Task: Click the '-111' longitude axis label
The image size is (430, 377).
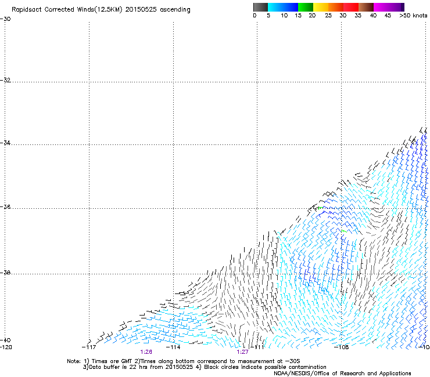Action: point(257,347)
